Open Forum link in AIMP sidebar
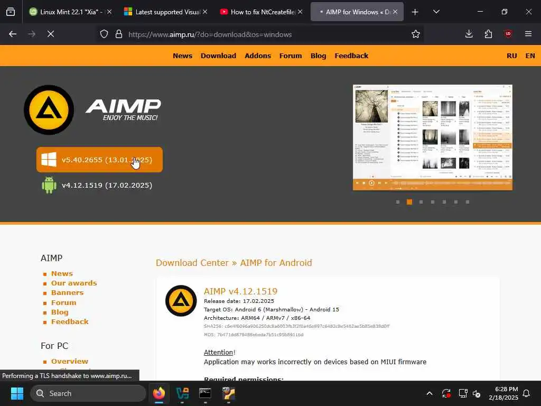The image size is (541, 406). (x=63, y=303)
